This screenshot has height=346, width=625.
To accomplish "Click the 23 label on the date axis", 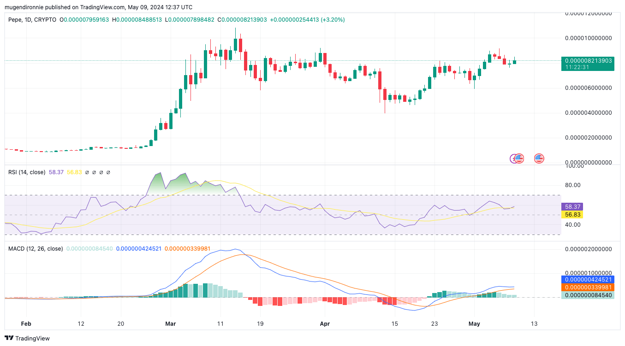I will (435, 323).
